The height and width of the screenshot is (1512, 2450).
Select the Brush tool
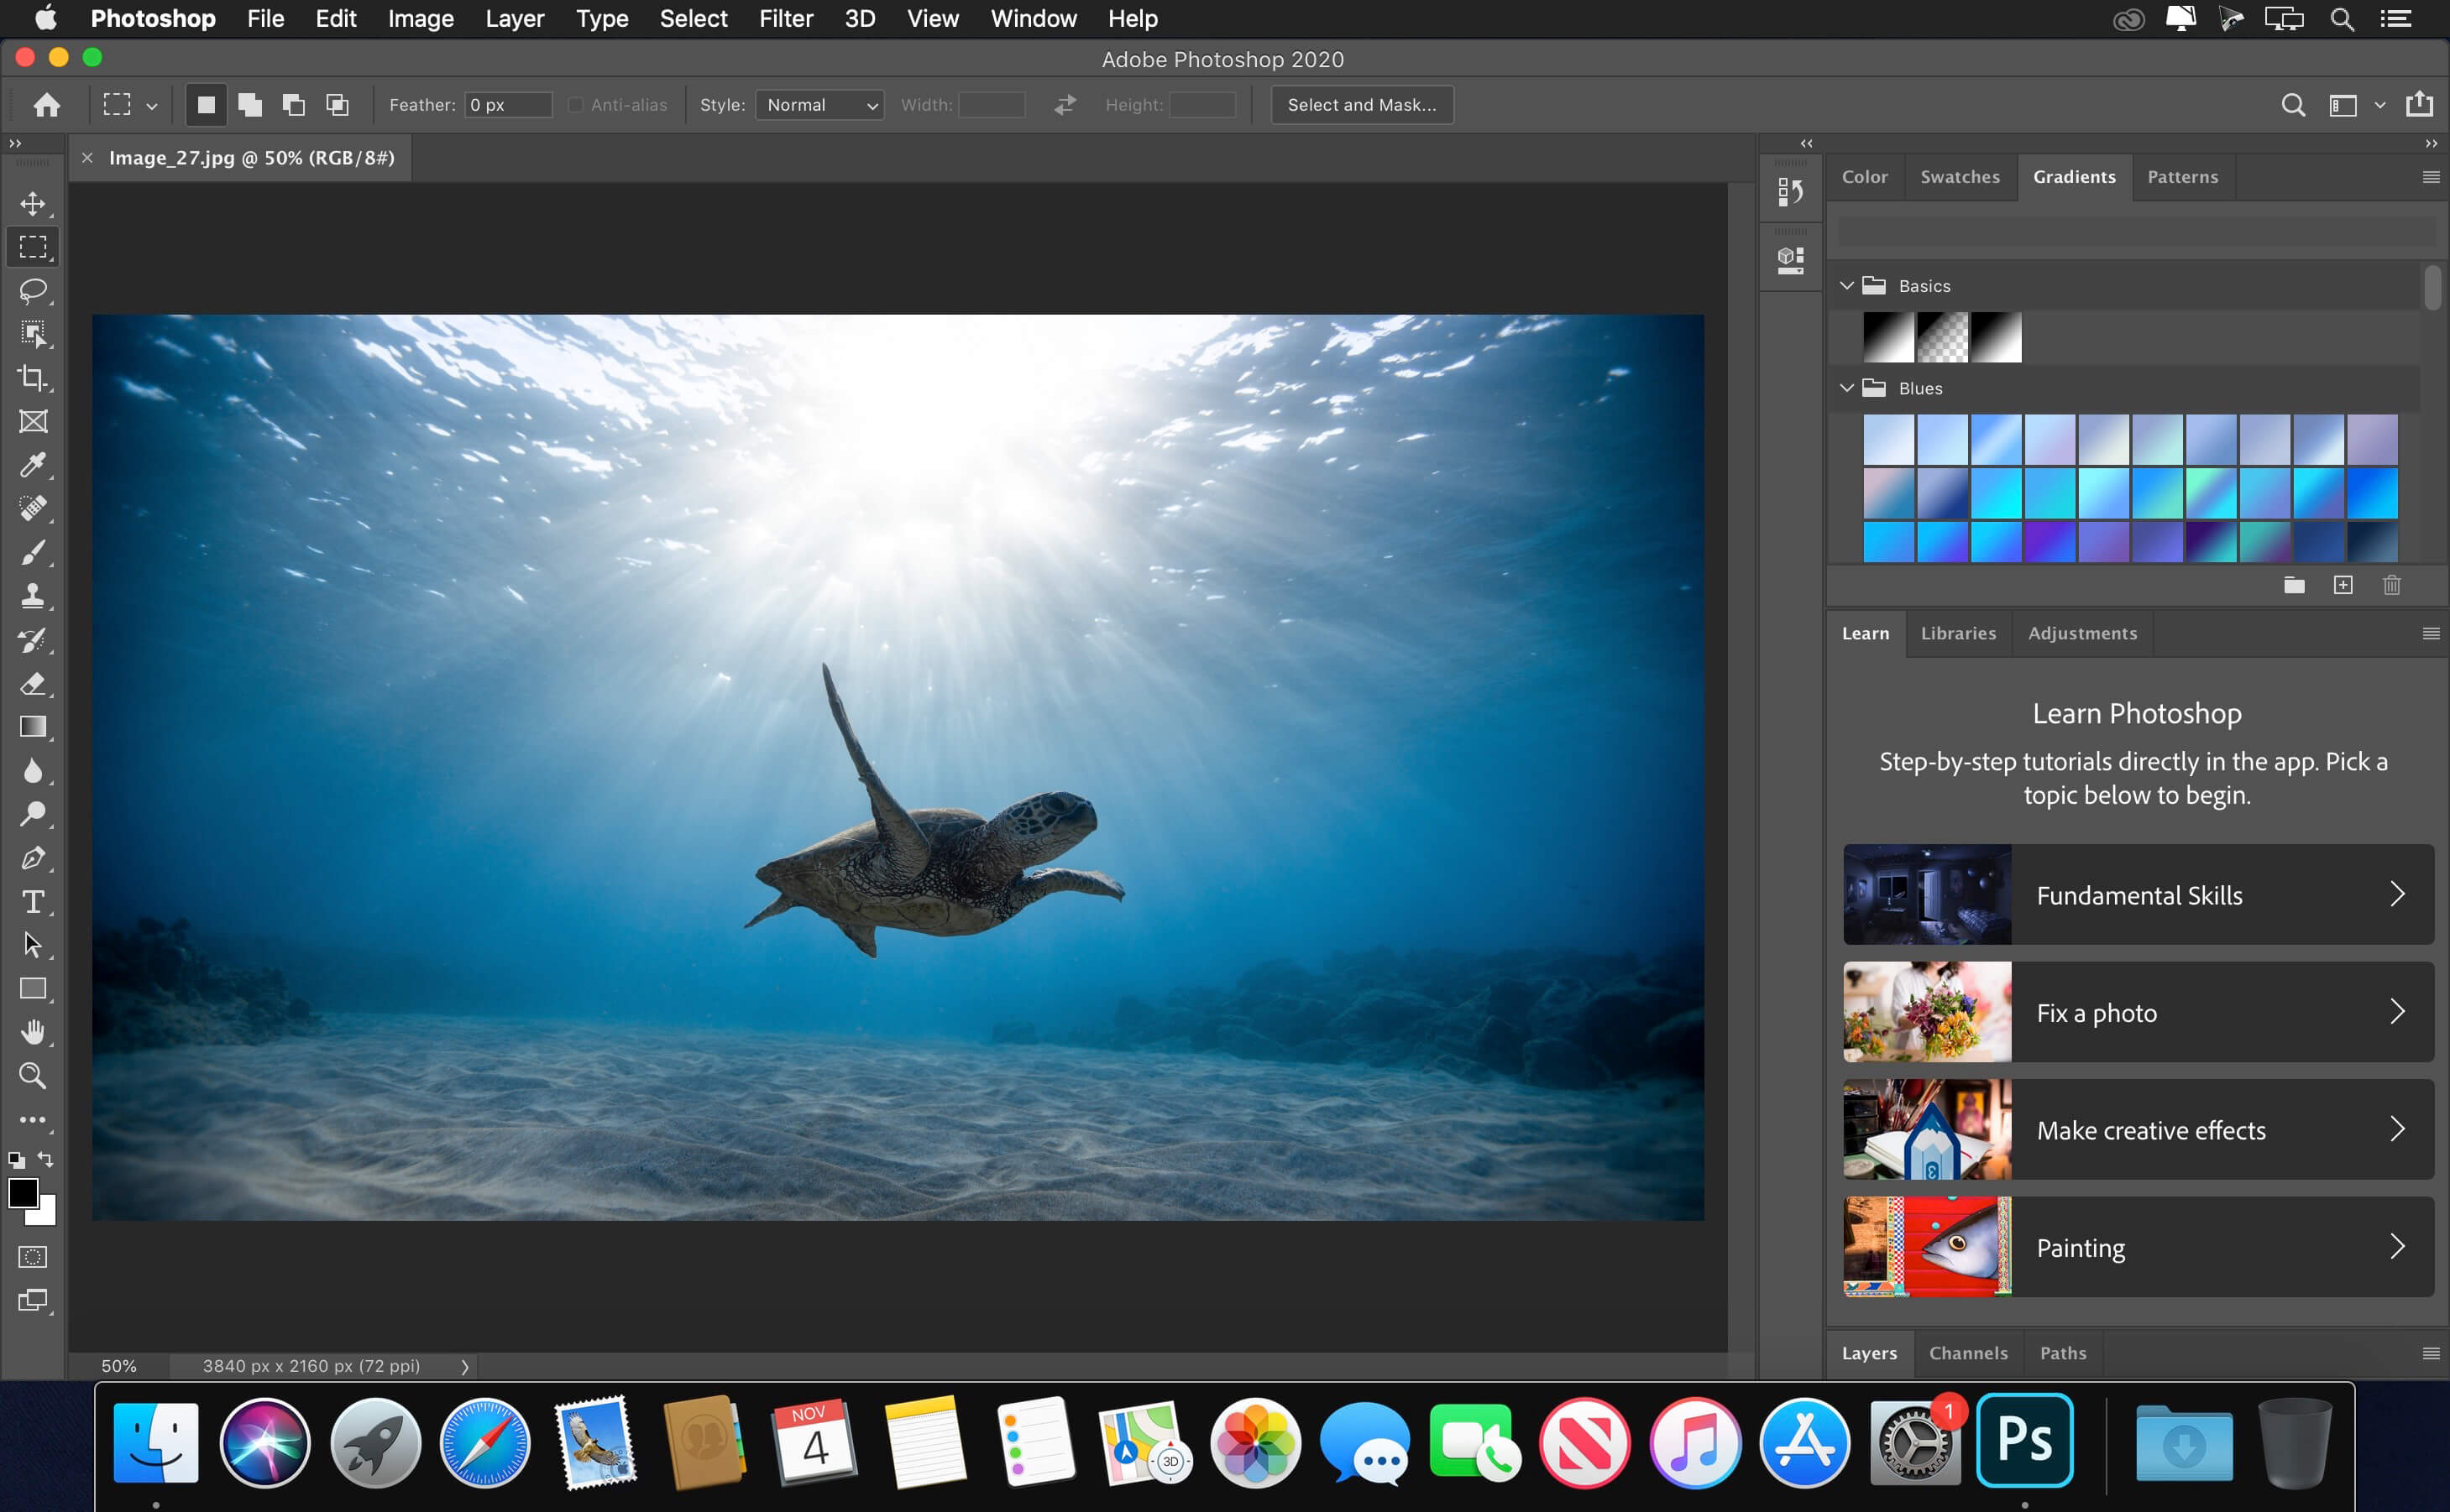(34, 552)
